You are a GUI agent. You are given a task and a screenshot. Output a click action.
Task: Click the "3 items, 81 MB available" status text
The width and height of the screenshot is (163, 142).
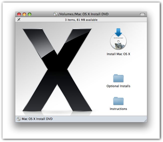81,20
